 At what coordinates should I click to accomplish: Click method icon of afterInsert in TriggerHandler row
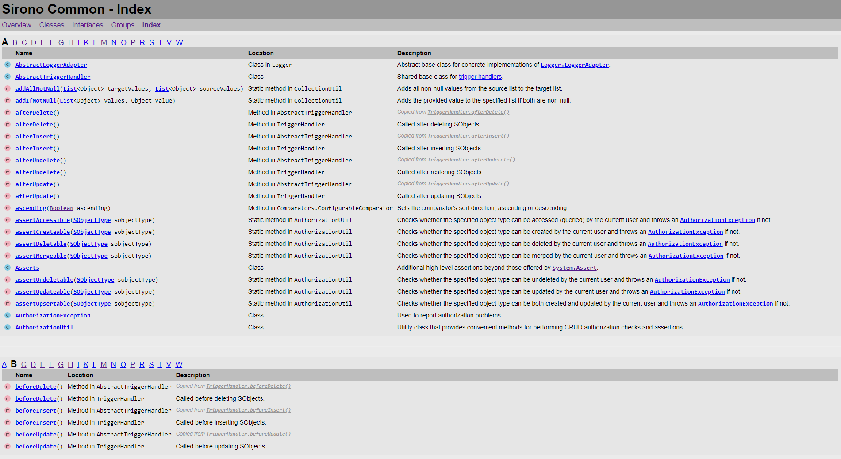click(8, 148)
